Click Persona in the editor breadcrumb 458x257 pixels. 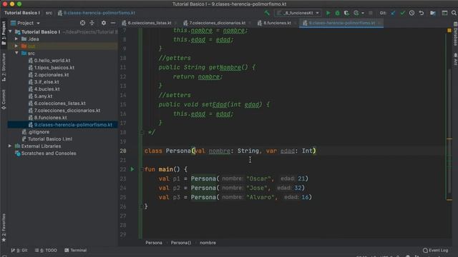coord(154,243)
